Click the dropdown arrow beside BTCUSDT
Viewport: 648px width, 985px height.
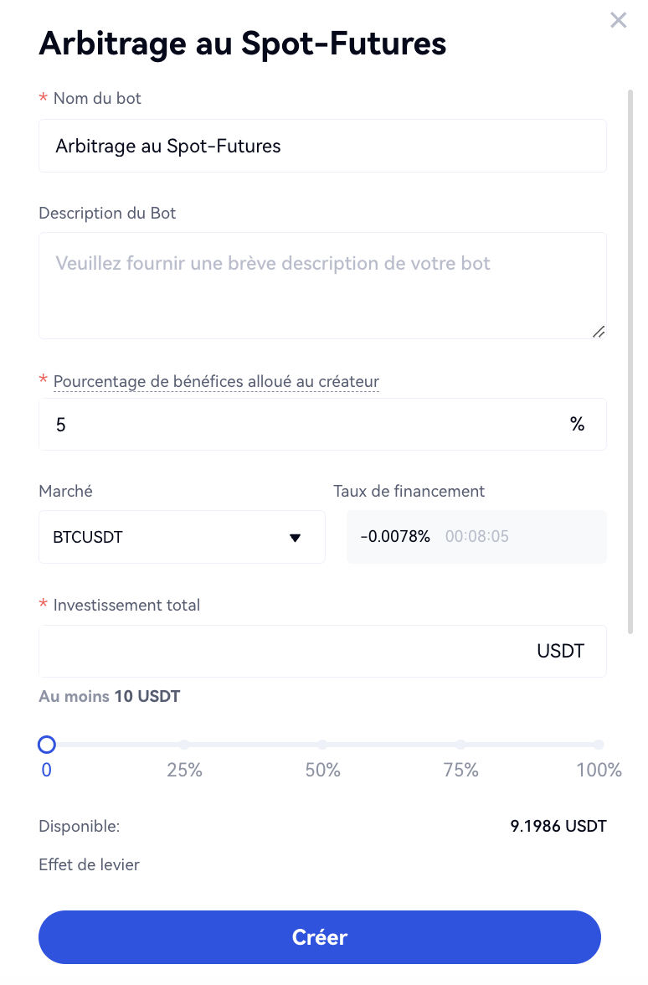coord(295,538)
